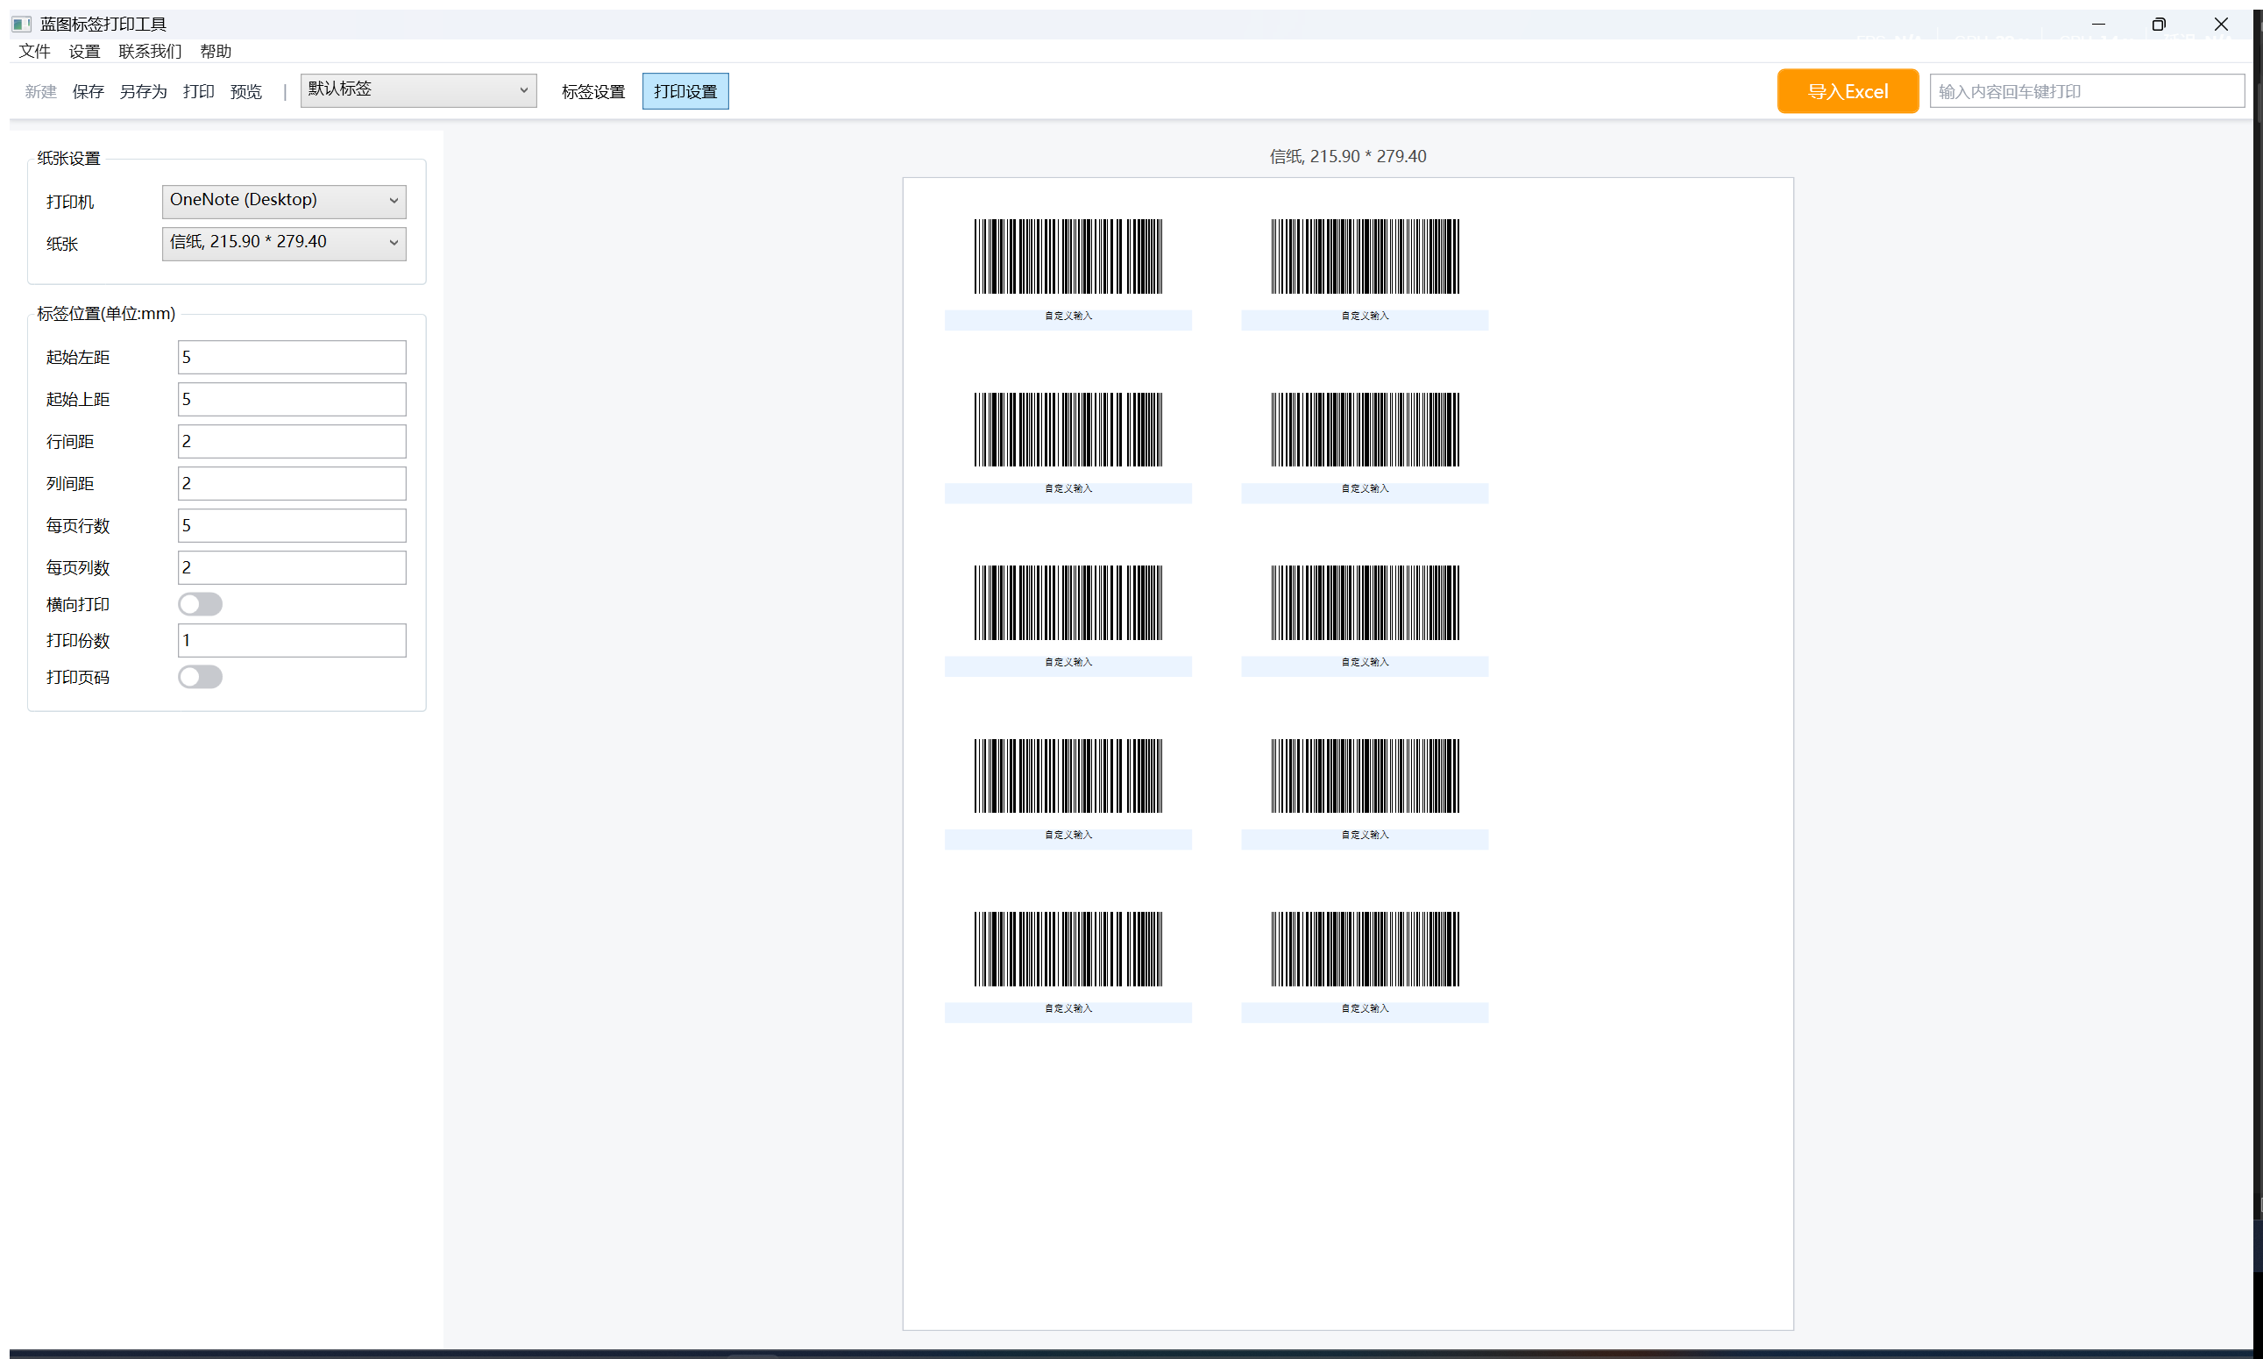The width and height of the screenshot is (2263, 1359).
Task: Open the 纸张 paper size dropdown
Action: [x=285, y=243]
